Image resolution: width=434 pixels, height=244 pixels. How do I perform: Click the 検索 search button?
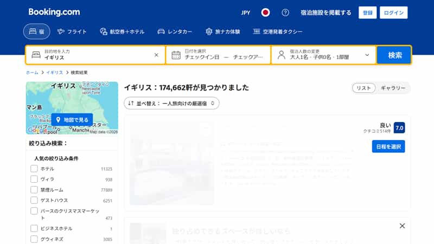(x=394, y=55)
